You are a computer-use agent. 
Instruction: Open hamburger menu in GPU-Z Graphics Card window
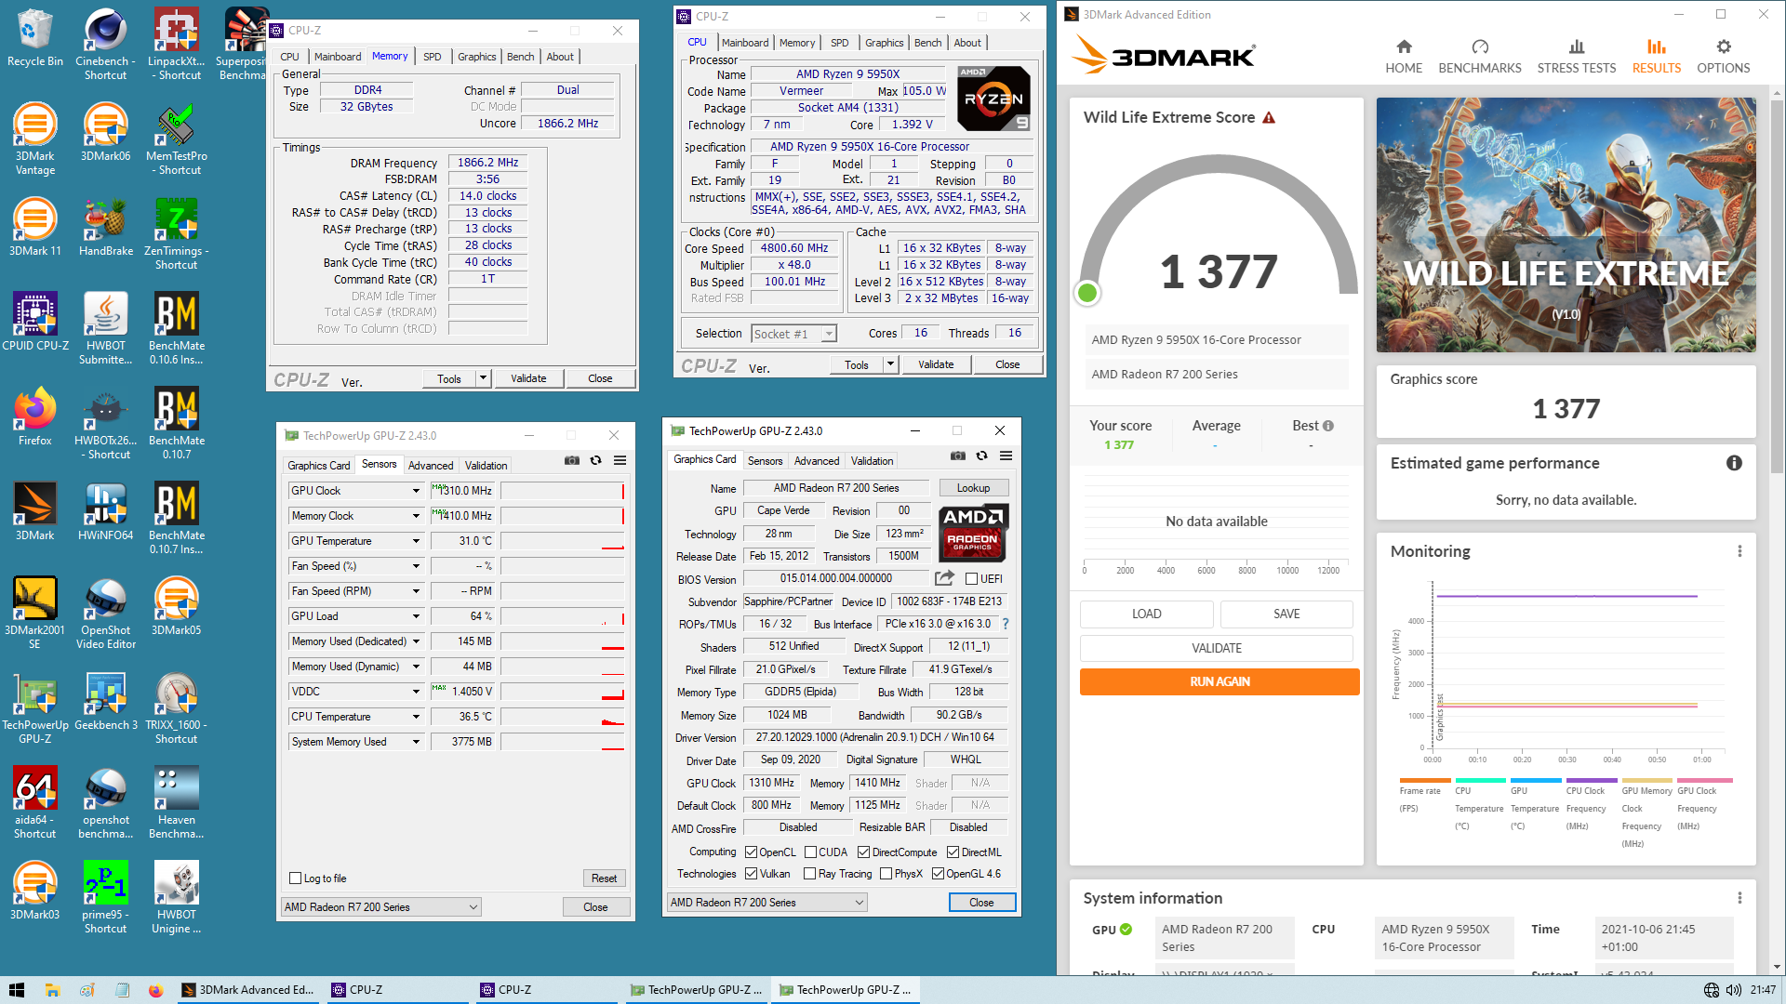coord(1006,456)
